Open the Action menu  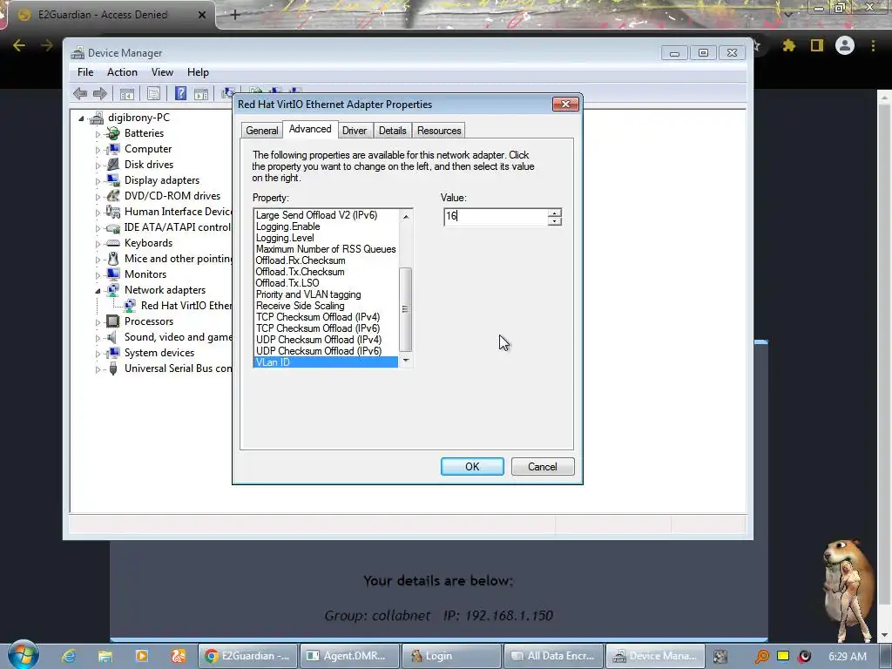[122, 72]
